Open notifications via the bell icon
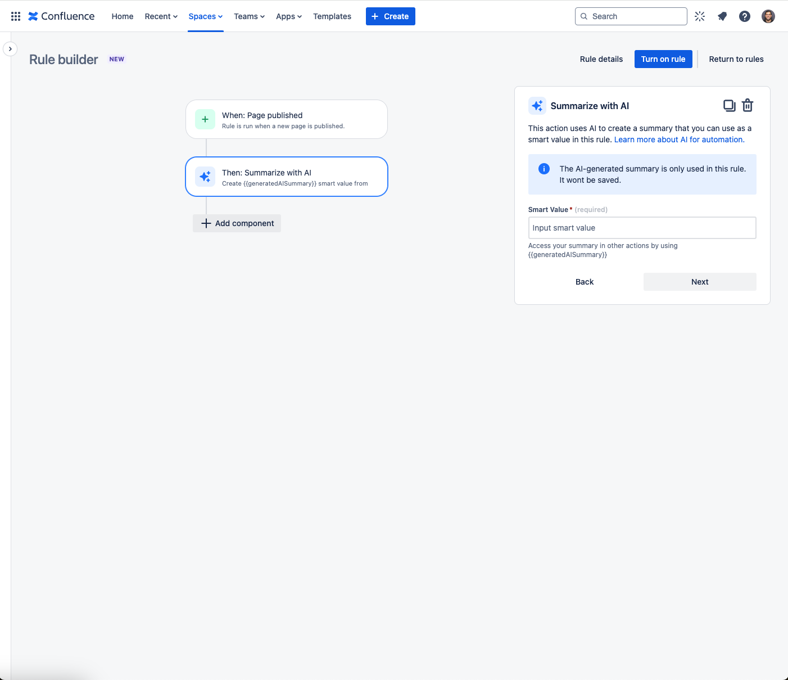788x680 pixels. tap(722, 16)
